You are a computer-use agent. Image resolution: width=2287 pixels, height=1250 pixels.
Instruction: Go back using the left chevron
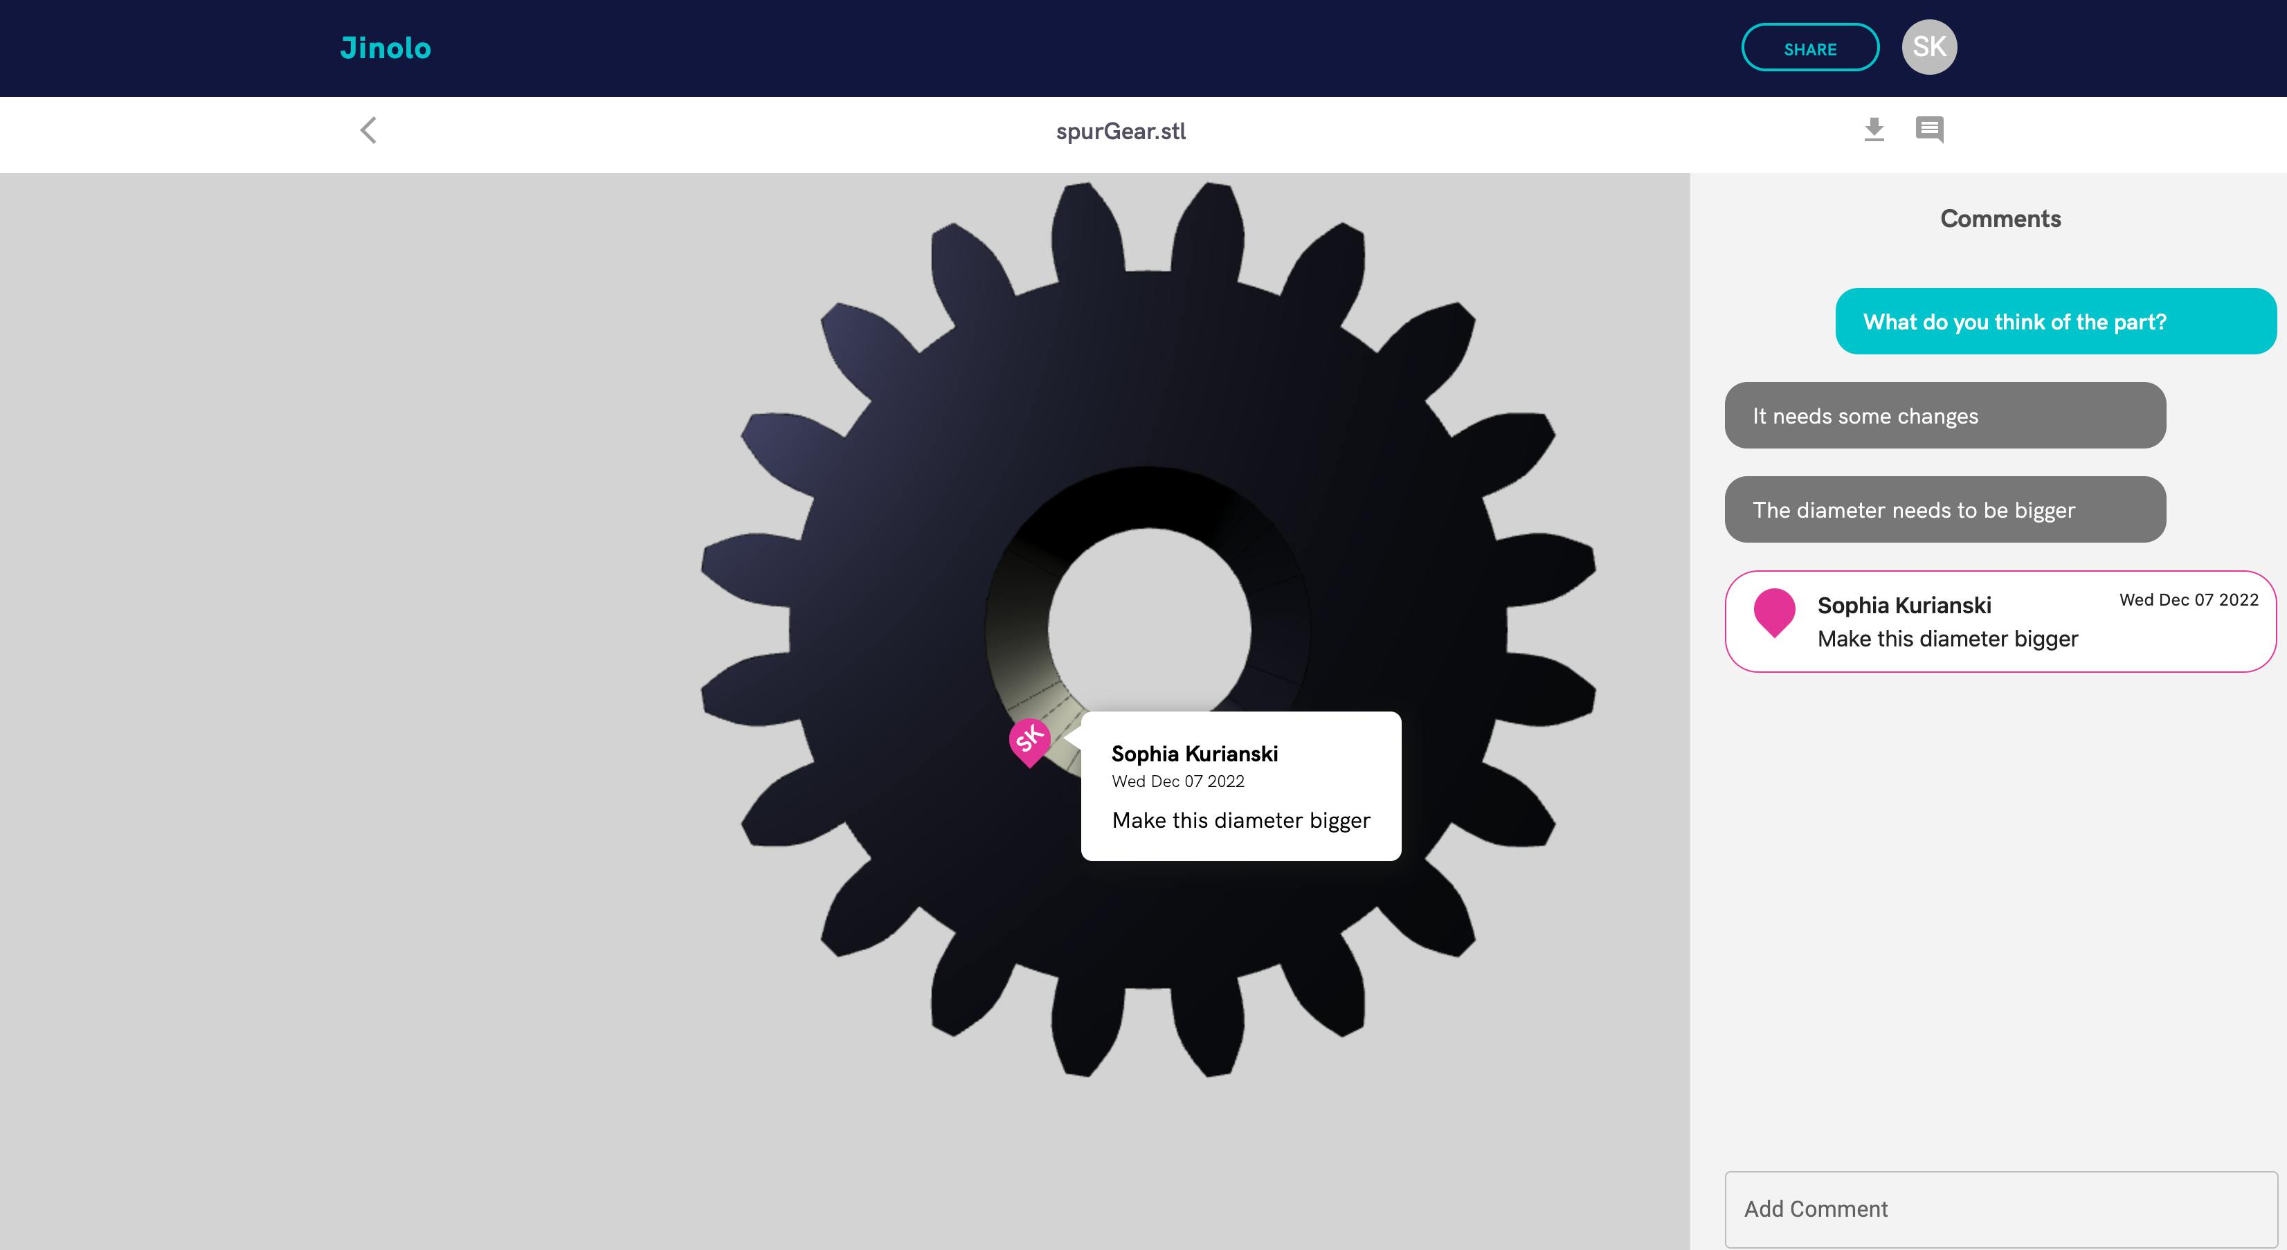click(368, 131)
